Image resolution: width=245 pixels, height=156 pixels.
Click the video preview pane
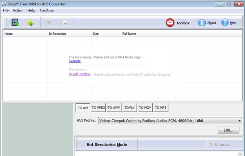[x=38, y=129]
